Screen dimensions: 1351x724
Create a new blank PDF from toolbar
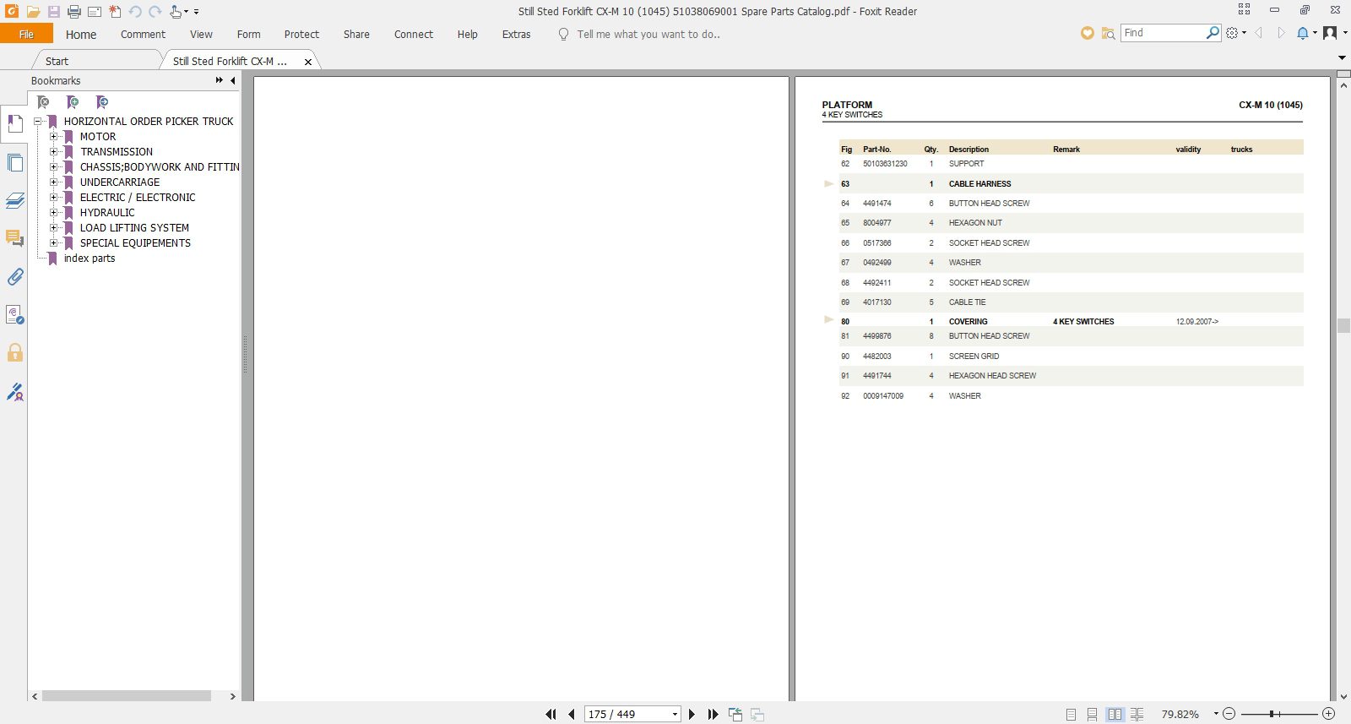(x=115, y=12)
